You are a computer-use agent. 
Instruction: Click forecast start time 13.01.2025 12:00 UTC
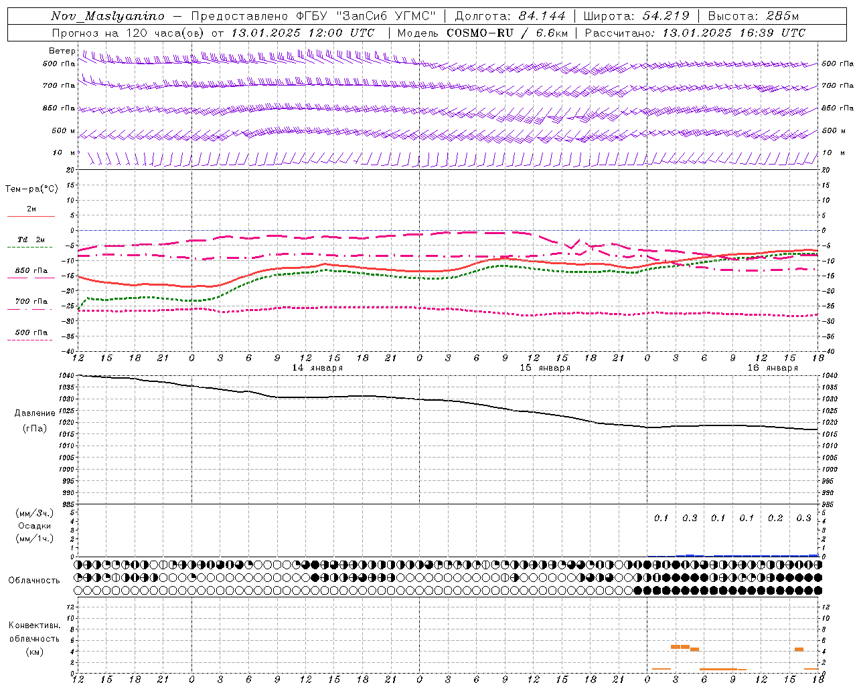click(x=303, y=33)
